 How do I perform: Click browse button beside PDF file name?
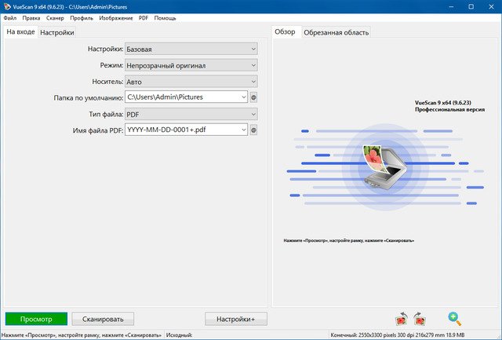(x=253, y=130)
